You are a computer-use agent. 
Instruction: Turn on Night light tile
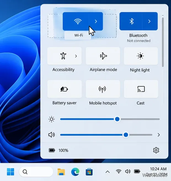[x=141, y=56]
